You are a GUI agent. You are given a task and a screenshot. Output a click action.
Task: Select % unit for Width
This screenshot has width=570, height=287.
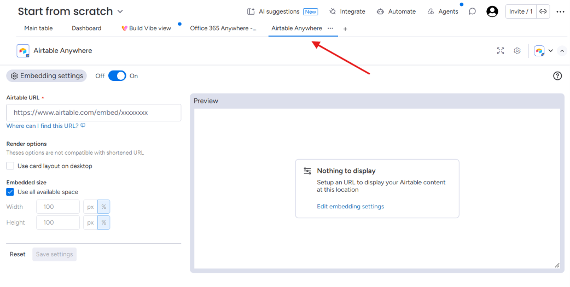pos(103,207)
